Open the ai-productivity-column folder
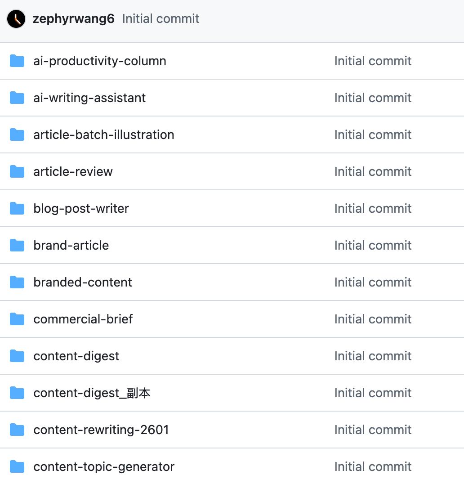464x484 pixels. [x=99, y=61]
